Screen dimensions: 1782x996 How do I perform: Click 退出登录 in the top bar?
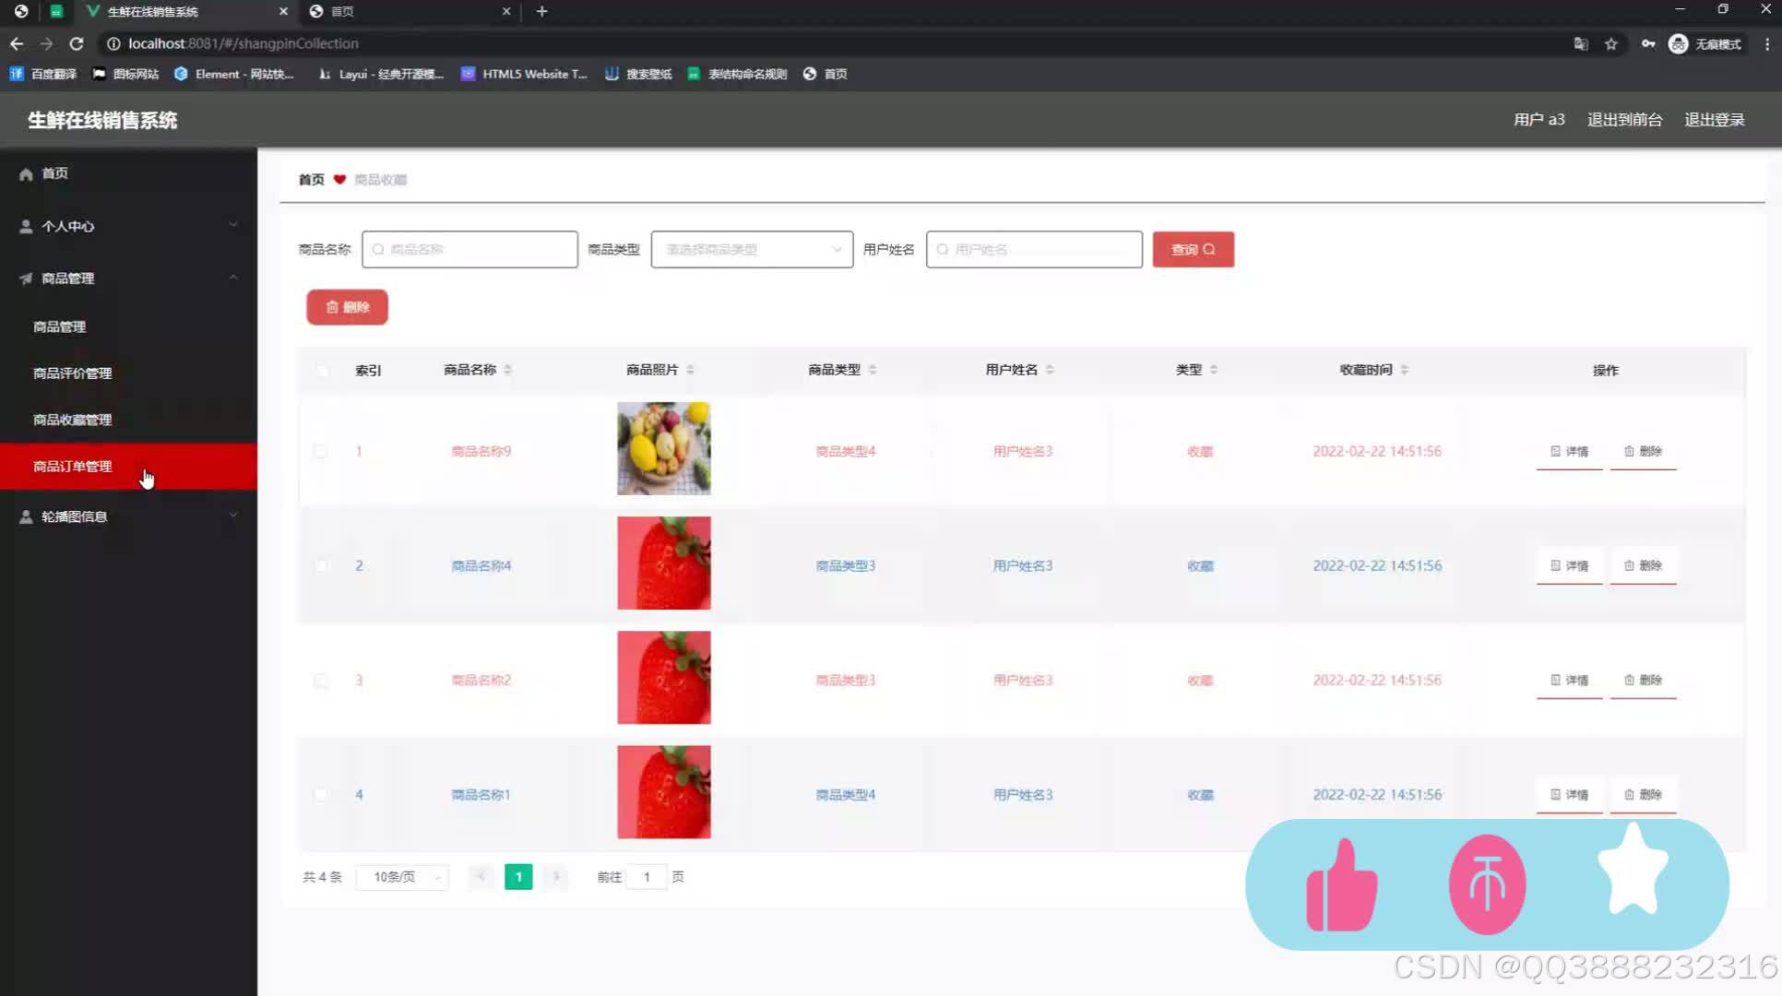click(1714, 119)
